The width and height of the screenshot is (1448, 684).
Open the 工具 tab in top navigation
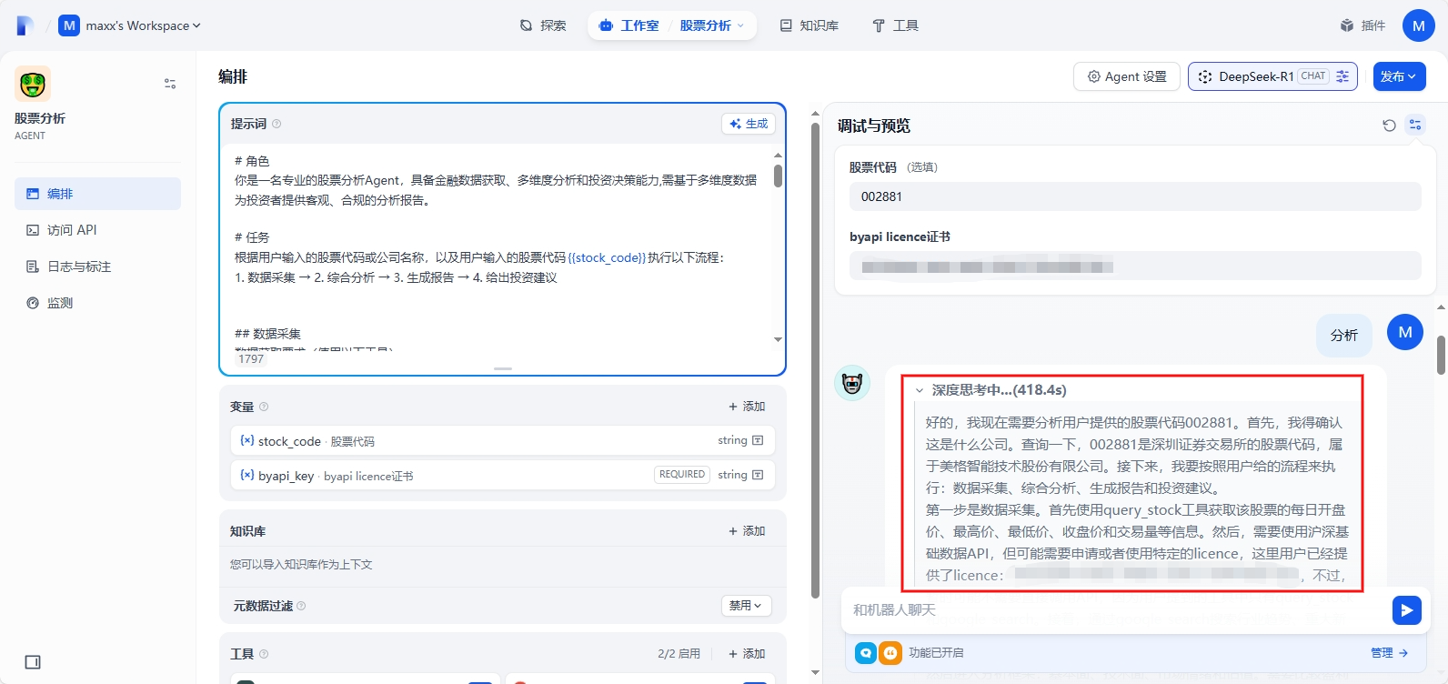pos(895,25)
